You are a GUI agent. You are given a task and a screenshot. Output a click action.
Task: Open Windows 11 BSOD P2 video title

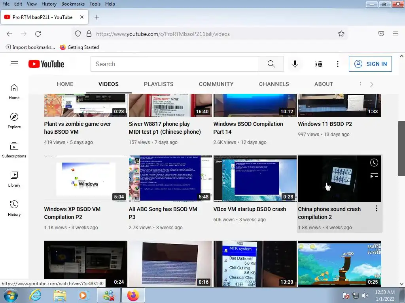tap(325, 124)
